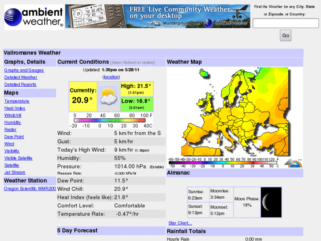Select the Pressure 1014.00 hPa value
This screenshot has height=241, width=321.
pos(130,166)
